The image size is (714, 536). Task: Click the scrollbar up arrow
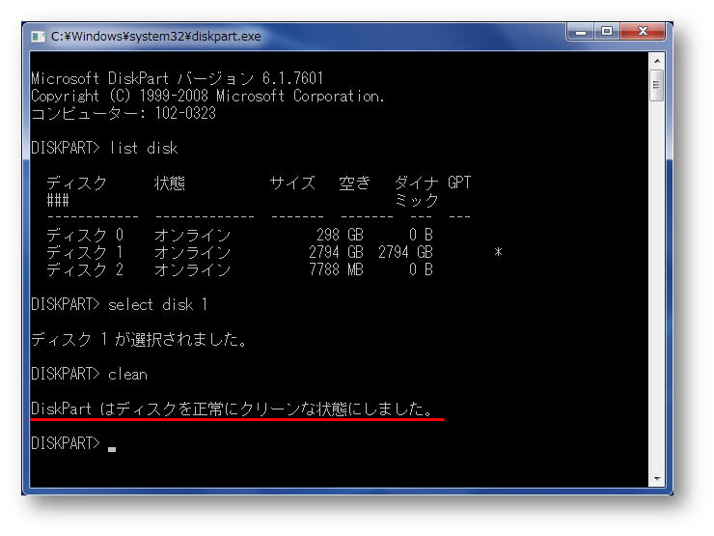pos(657,61)
